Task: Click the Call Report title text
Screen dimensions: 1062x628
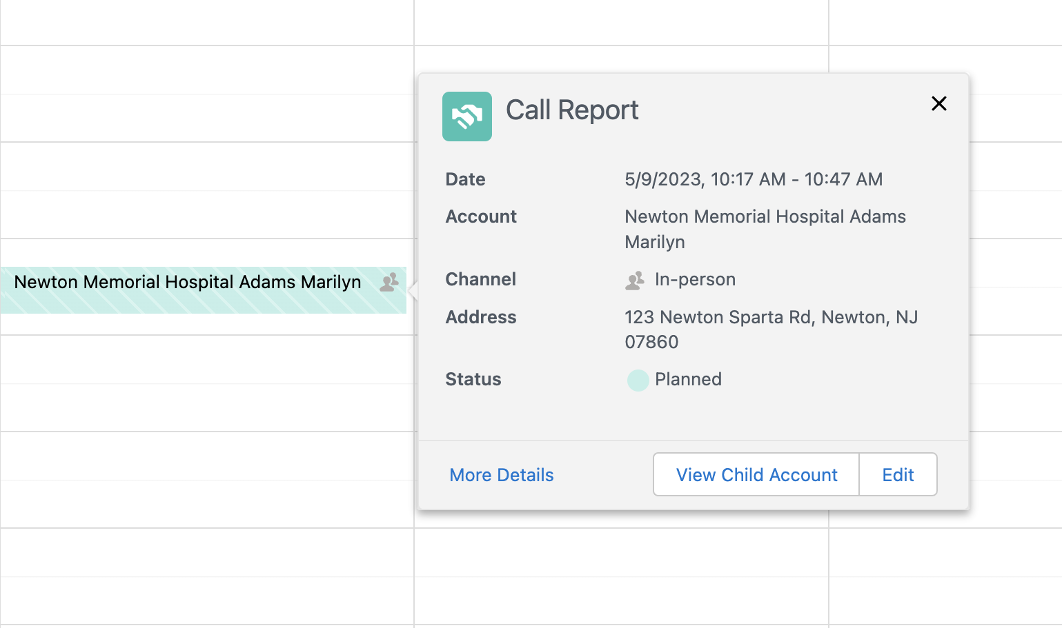Action: click(572, 110)
